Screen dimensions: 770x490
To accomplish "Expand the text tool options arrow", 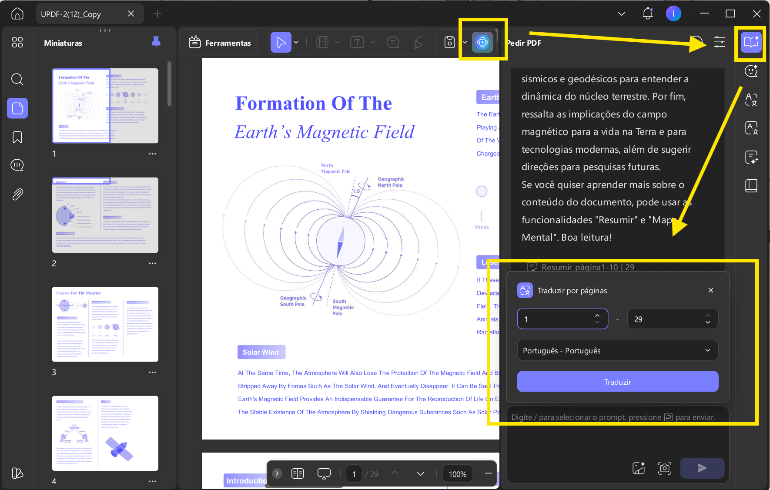I will click(372, 42).
